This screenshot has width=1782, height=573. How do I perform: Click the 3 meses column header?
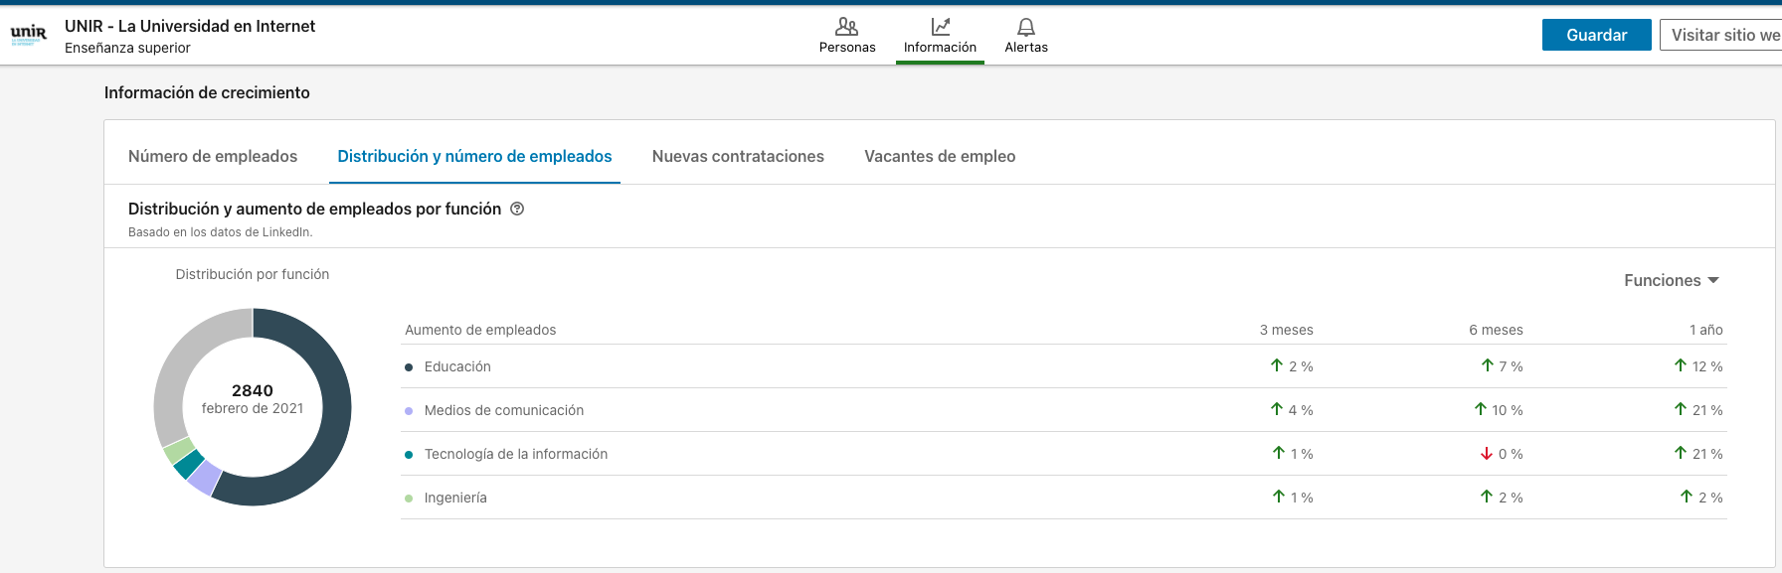point(1287,330)
